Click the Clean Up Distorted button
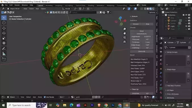192x108 pixels. [136, 94]
